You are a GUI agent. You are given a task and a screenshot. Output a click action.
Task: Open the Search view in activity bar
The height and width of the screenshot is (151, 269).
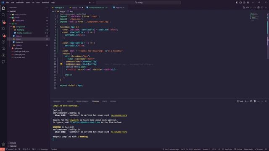3,15
